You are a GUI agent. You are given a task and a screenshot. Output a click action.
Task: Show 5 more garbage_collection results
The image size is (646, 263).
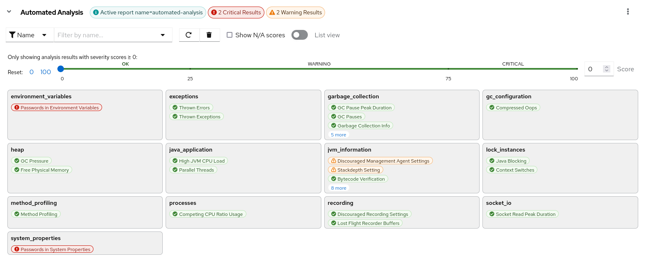338,135
